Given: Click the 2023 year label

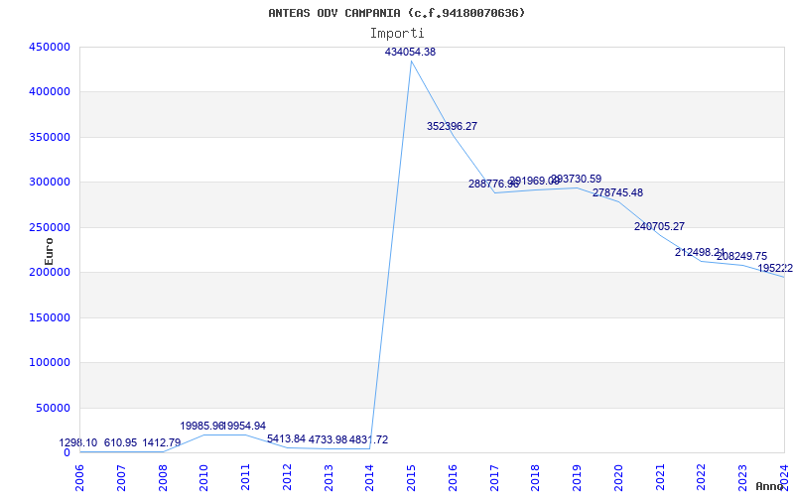Looking at the screenshot, I should coord(742,477).
